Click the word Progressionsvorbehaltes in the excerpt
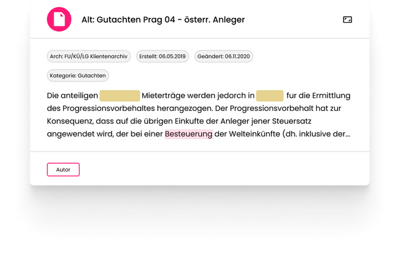This screenshot has width=399, height=253. (x=109, y=109)
